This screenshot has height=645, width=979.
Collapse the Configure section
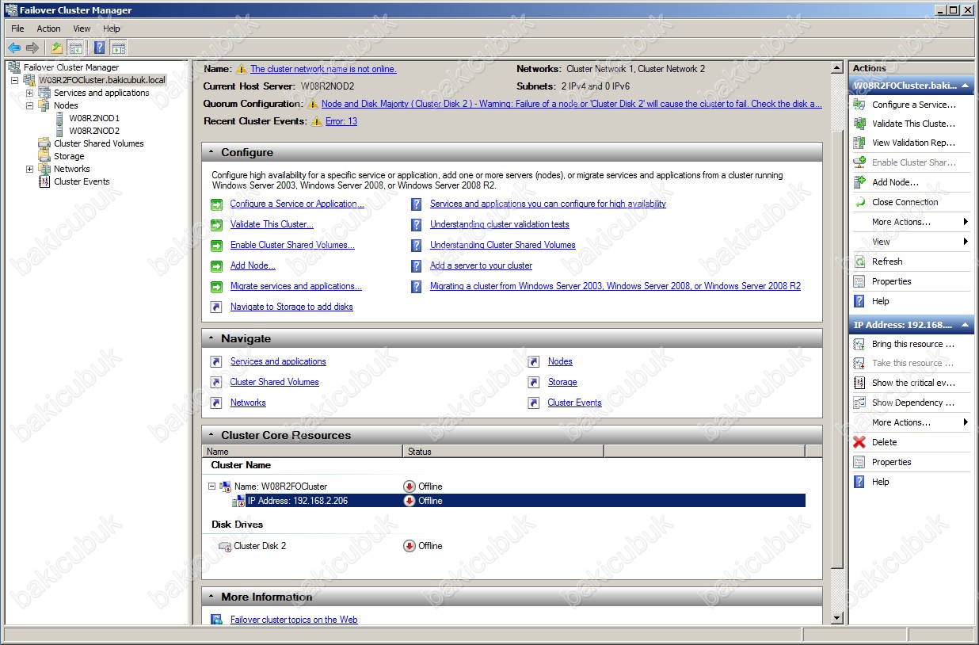click(211, 152)
